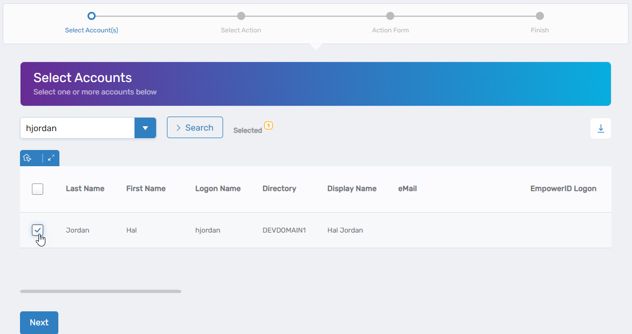Screen dimensions: 632x334
Task: Click the hjordan search input field
Action: 76,128
